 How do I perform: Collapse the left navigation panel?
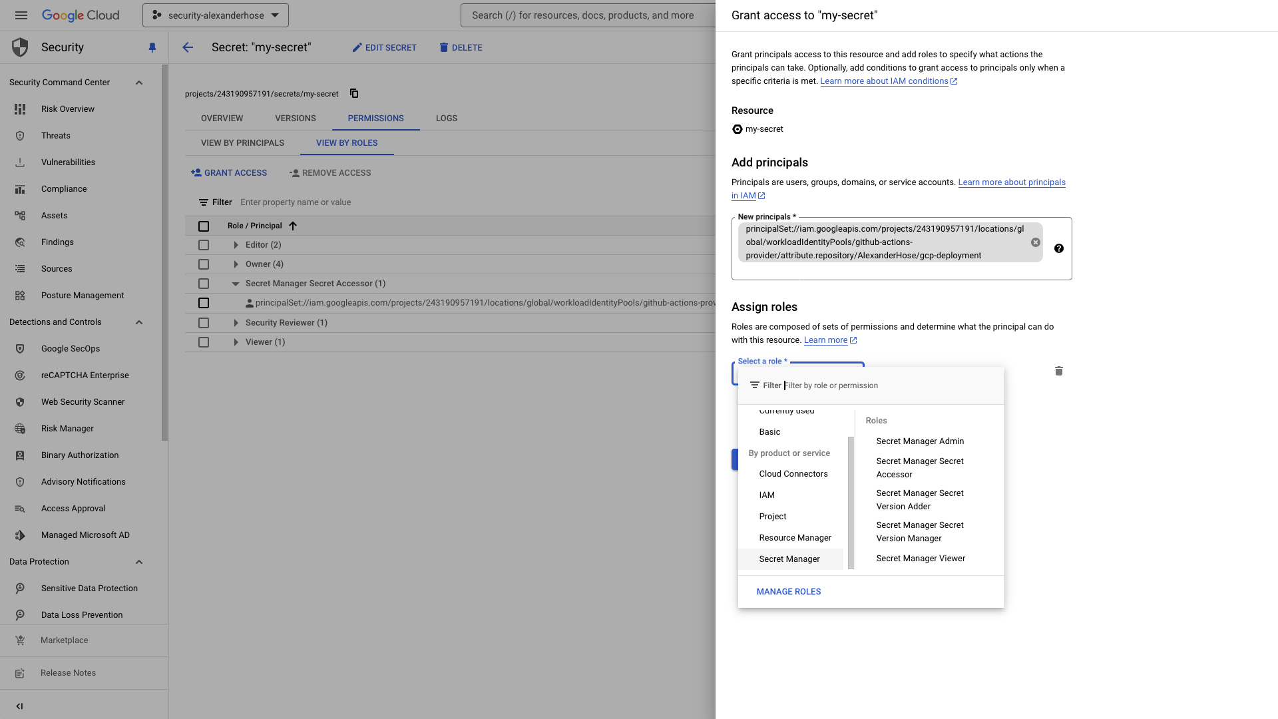pyautogui.click(x=19, y=706)
